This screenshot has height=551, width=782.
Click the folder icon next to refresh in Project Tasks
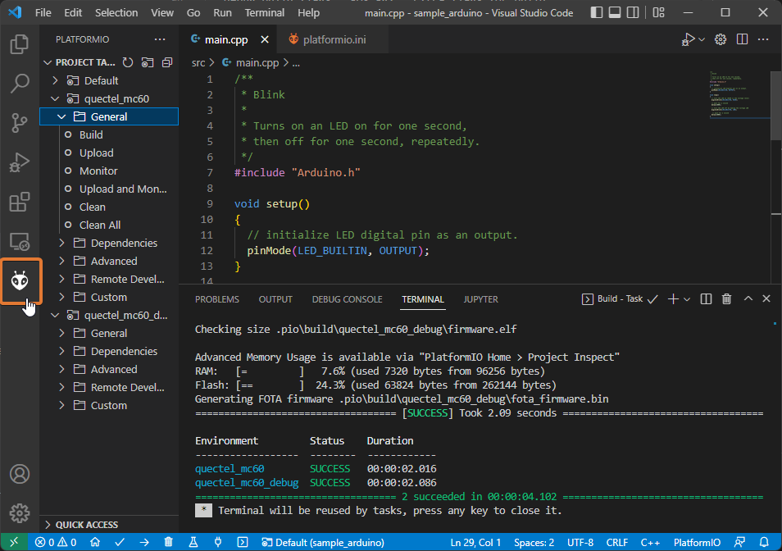147,62
